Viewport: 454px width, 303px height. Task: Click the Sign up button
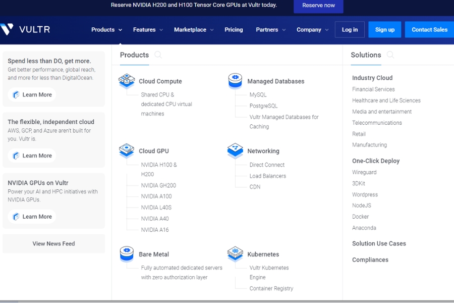coord(385,30)
